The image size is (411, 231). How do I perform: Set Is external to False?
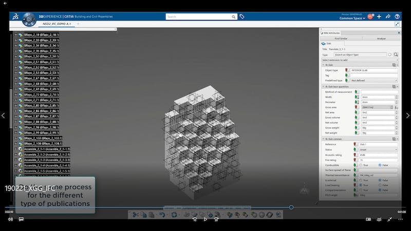(x=381, y=180)
